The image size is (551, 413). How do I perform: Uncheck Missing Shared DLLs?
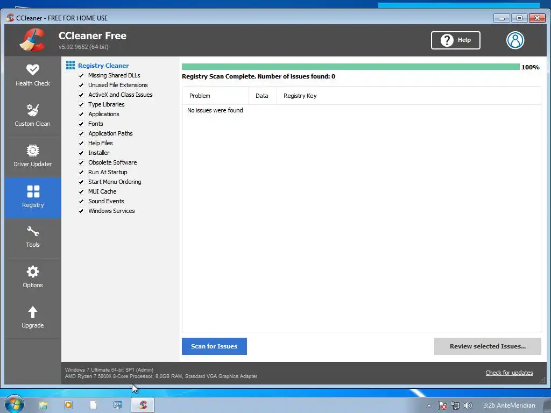(81, 75)
